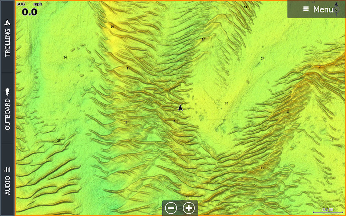Tap the depth label reading 20 near the cursor
The width and height of the screenshot is (346, 216).
coord(226,103)
